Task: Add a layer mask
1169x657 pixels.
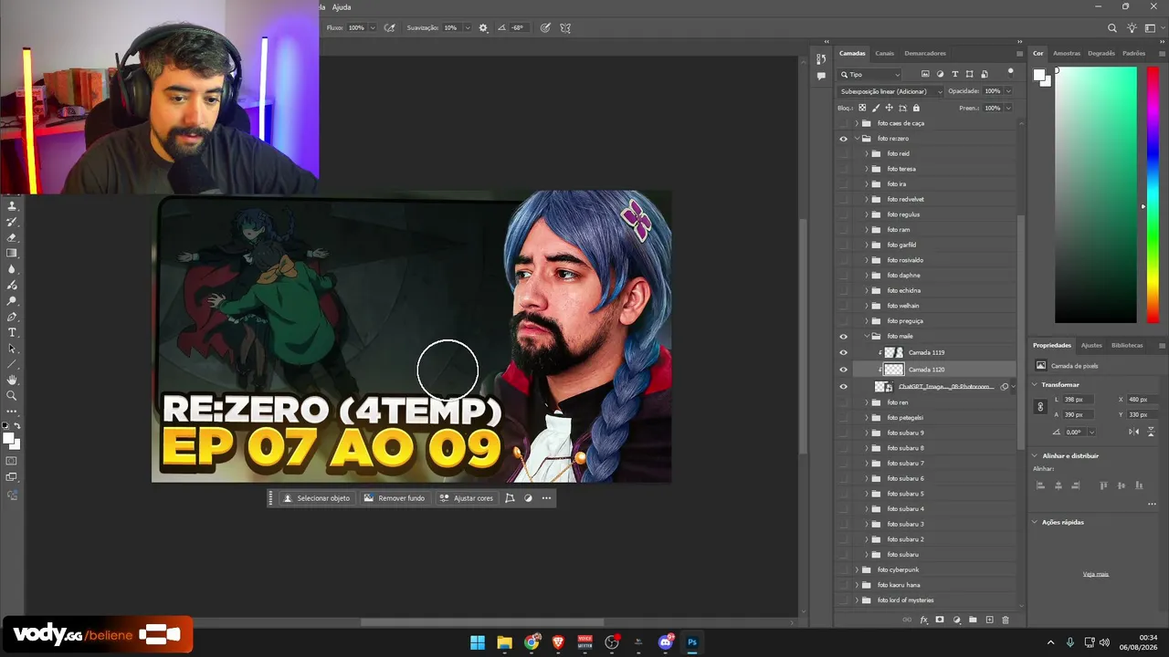Action: 940,620
